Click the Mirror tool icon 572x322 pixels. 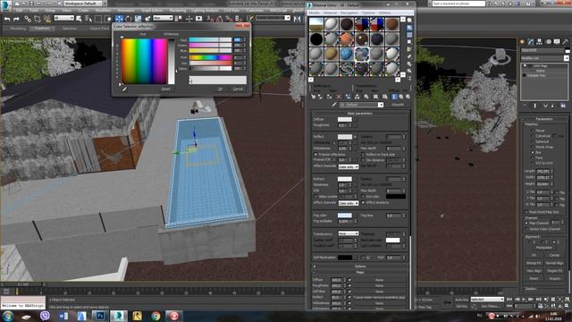(298, 19)
